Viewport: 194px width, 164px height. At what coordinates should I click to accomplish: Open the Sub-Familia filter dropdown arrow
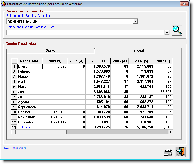[167, 33]
